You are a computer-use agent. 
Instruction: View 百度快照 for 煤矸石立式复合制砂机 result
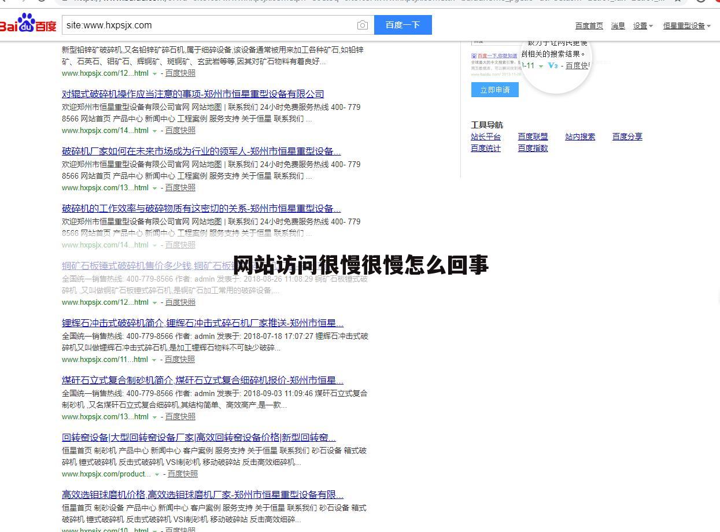coord(180,416)
